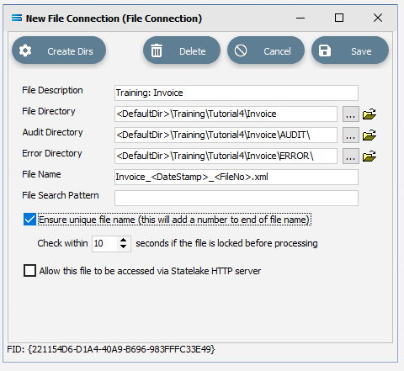
Task: Click the File Search Pattern field
Action: 237,198
